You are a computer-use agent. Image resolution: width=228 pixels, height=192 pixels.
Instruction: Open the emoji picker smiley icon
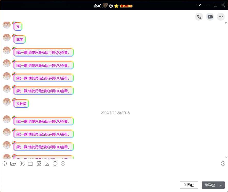(5, 163)
